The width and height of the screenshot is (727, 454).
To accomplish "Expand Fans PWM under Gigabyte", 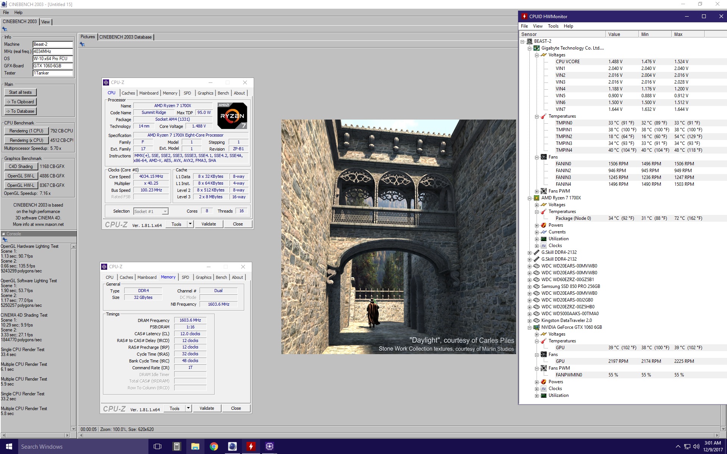I will coord(537,191).
